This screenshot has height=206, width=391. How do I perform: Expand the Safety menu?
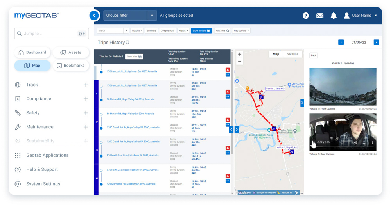tap(86, 113)
